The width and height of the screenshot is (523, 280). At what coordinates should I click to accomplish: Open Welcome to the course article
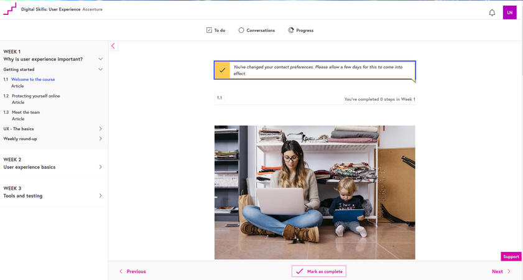point(33,80)
